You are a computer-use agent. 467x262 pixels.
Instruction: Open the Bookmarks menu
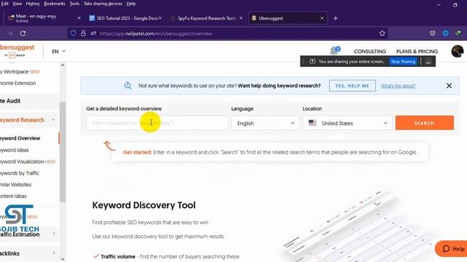tap(55, 4)
